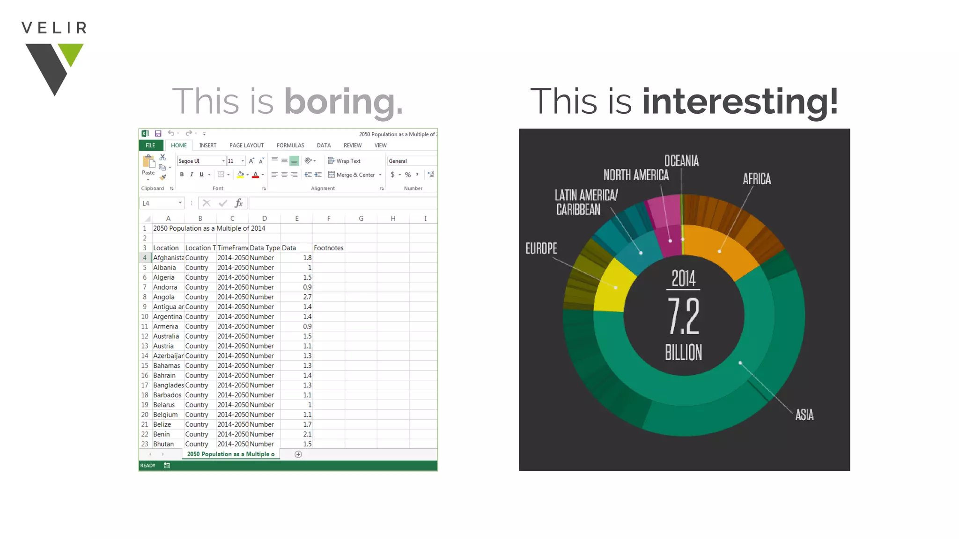Viewport: 959px width, 539px height.
Task: Toggle Italic formatting
Action: click(192, 175)
